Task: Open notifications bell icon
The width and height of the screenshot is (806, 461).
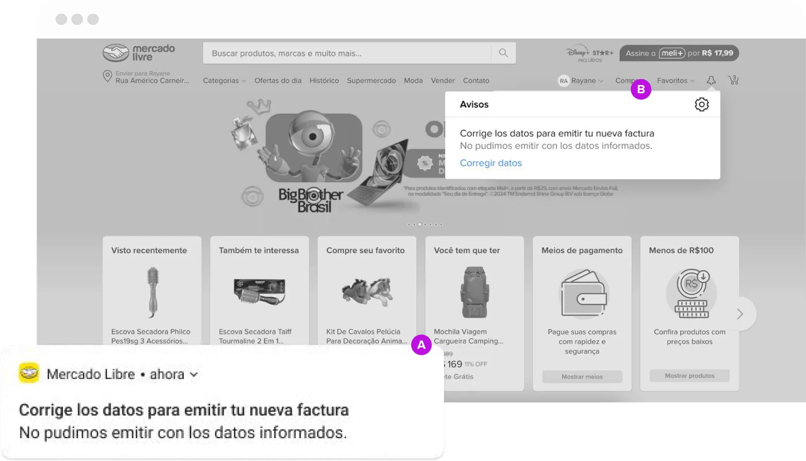Action: [711, 80]
